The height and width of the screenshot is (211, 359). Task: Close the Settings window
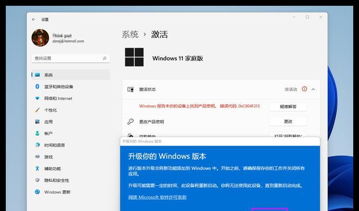321,17
